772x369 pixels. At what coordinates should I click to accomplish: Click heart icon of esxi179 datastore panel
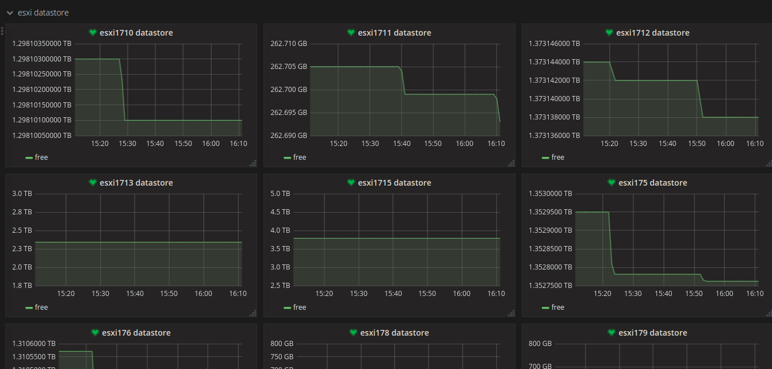point(612,333)
